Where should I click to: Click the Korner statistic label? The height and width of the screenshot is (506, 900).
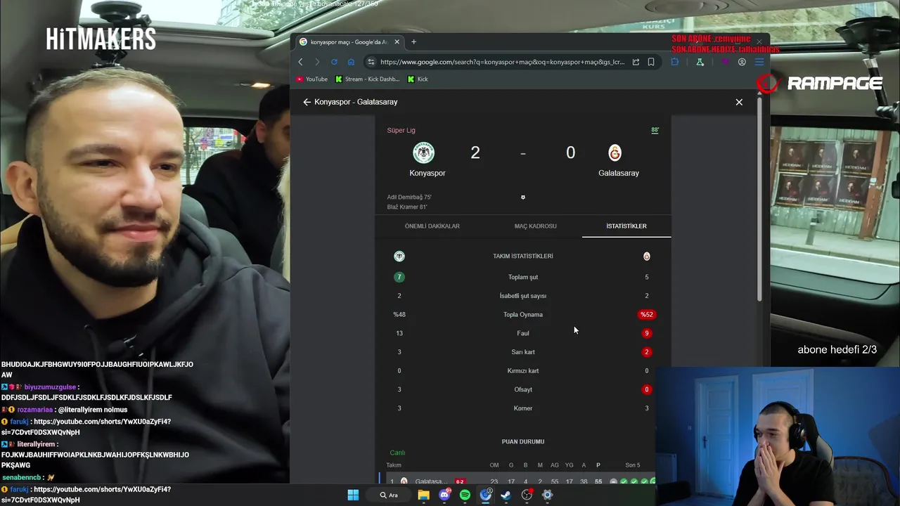click(x=523, y=408)
